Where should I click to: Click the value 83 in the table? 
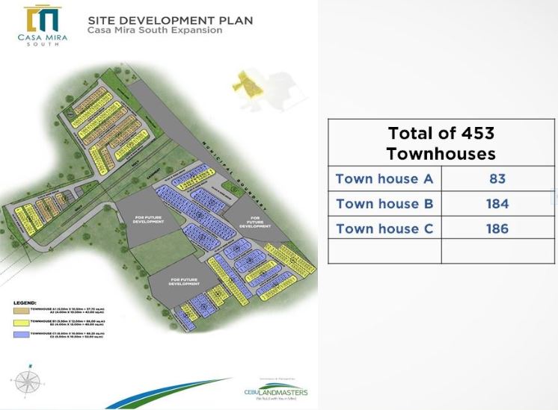coord(497,178)
